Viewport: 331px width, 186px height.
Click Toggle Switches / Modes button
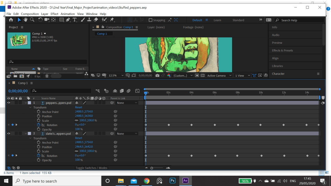[91, 168]
